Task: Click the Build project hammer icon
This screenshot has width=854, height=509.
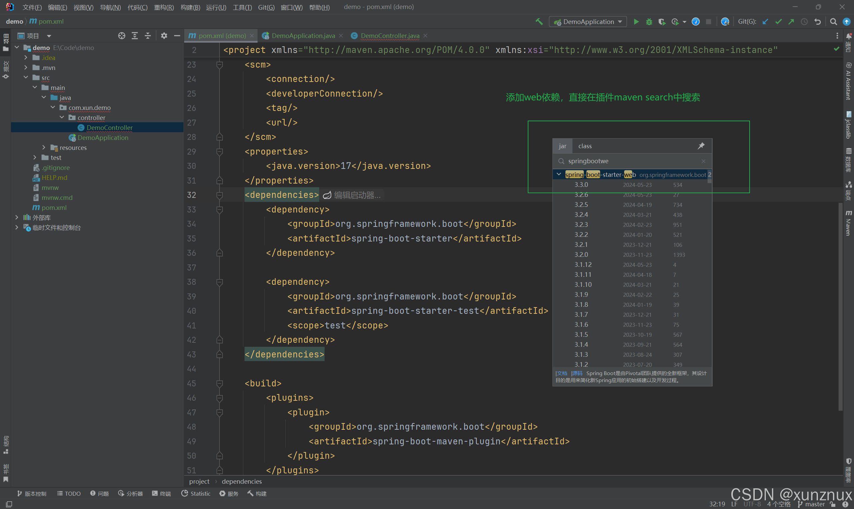Action: click(539, 22)
